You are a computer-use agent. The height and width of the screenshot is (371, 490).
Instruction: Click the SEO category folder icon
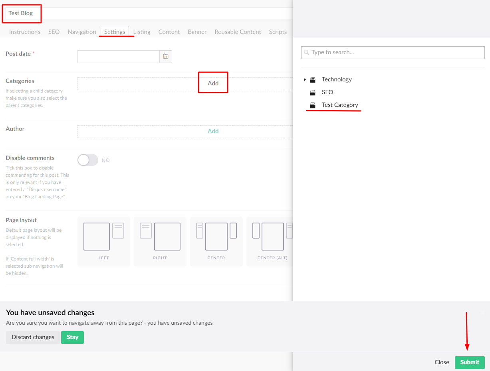coord(313,92)
